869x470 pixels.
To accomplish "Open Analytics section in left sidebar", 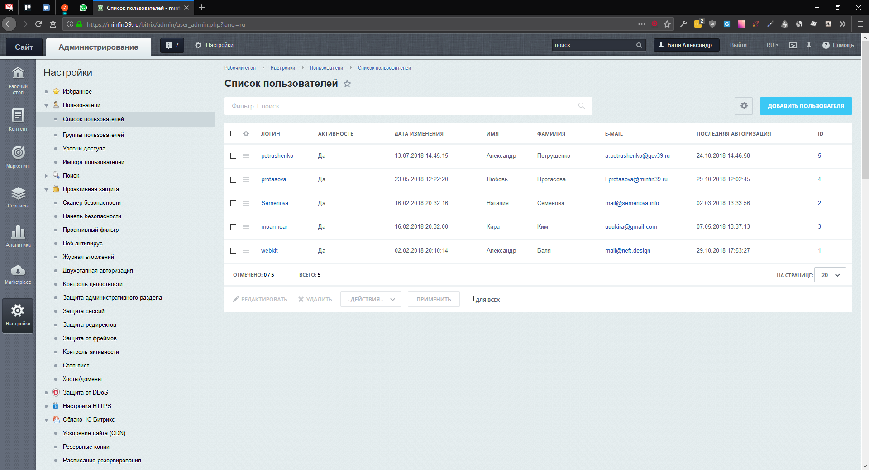I will click(18, 236).
